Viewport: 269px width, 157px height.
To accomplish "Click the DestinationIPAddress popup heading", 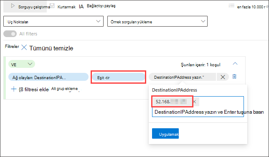I will [x=175, y=90].
